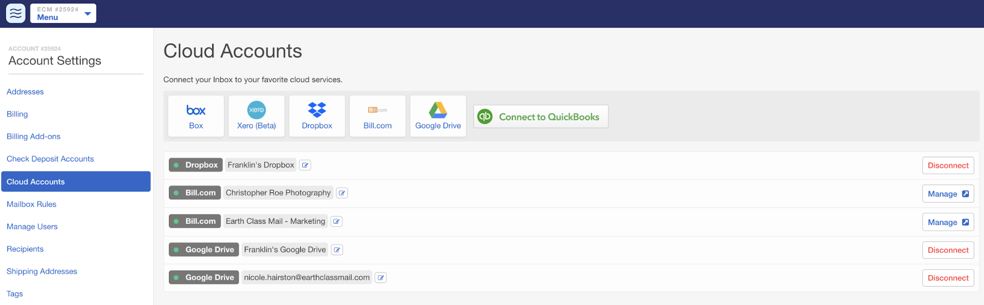Open Addresses settings page
The image size is (984, 305).
pos(25,92)
